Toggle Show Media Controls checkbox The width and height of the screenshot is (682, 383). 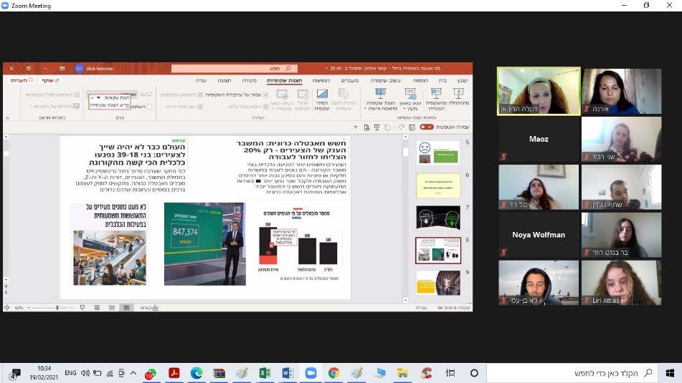pyautogui.click(x=201, y=107)
